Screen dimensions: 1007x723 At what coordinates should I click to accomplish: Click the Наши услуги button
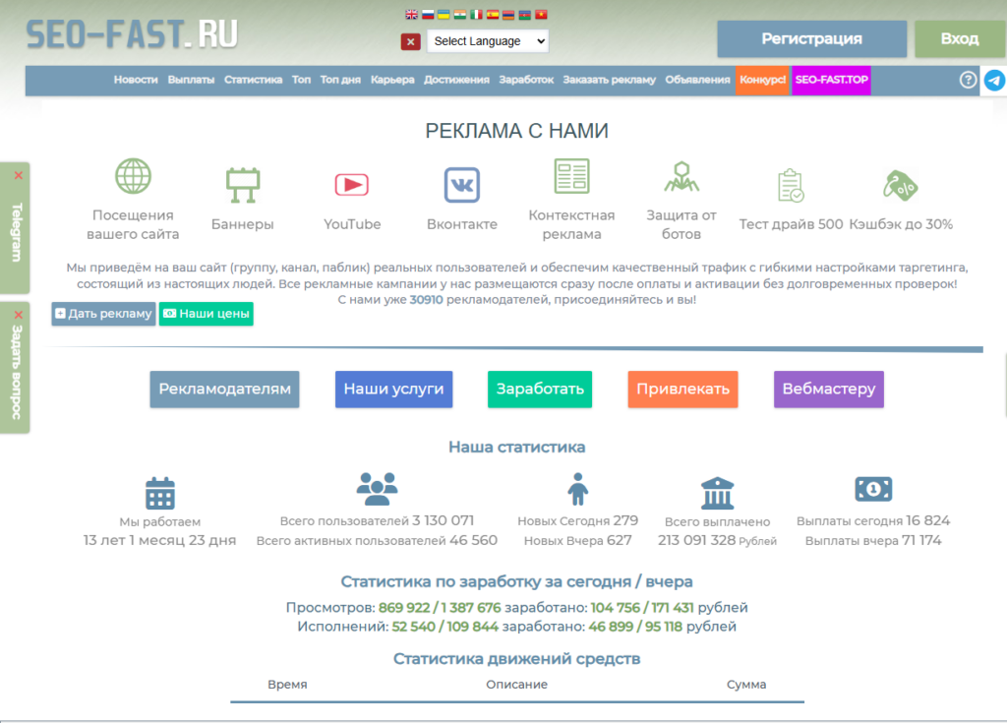393,390
